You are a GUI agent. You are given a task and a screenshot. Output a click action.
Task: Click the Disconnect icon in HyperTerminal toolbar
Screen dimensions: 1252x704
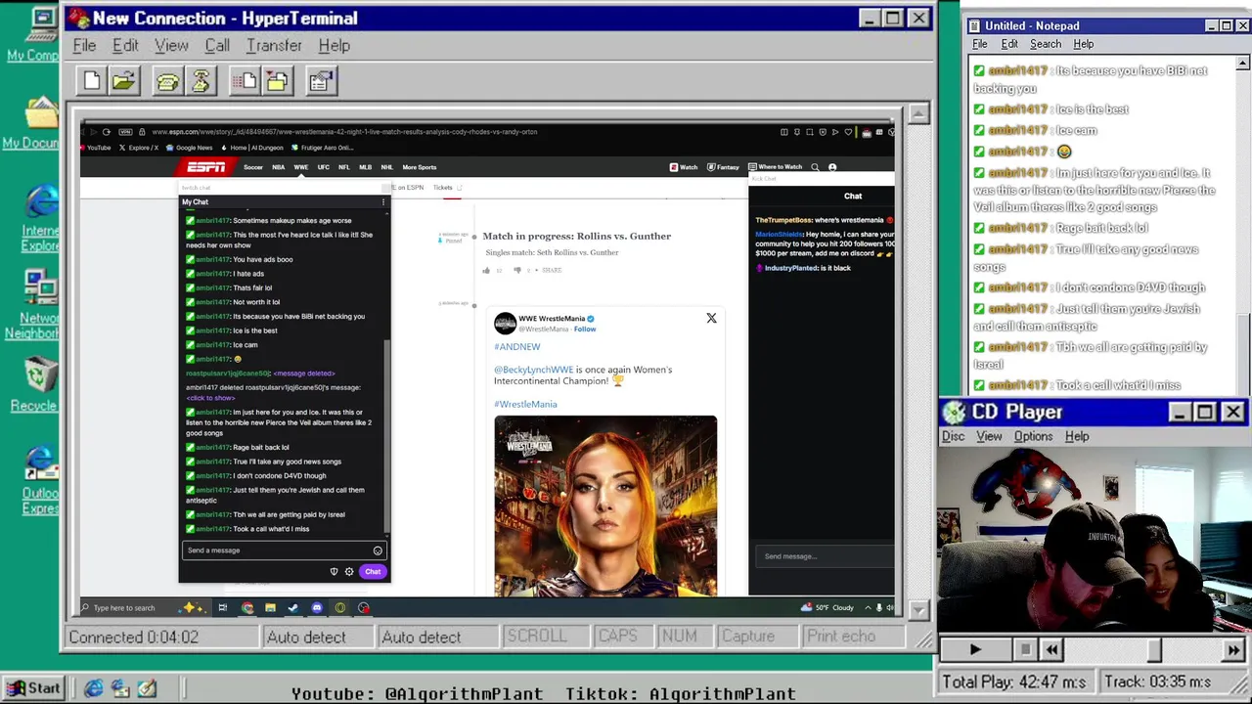point(201,81)
